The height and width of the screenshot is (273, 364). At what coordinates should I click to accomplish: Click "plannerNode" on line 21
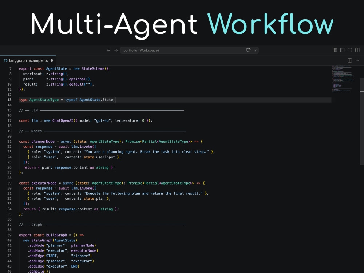43,141
